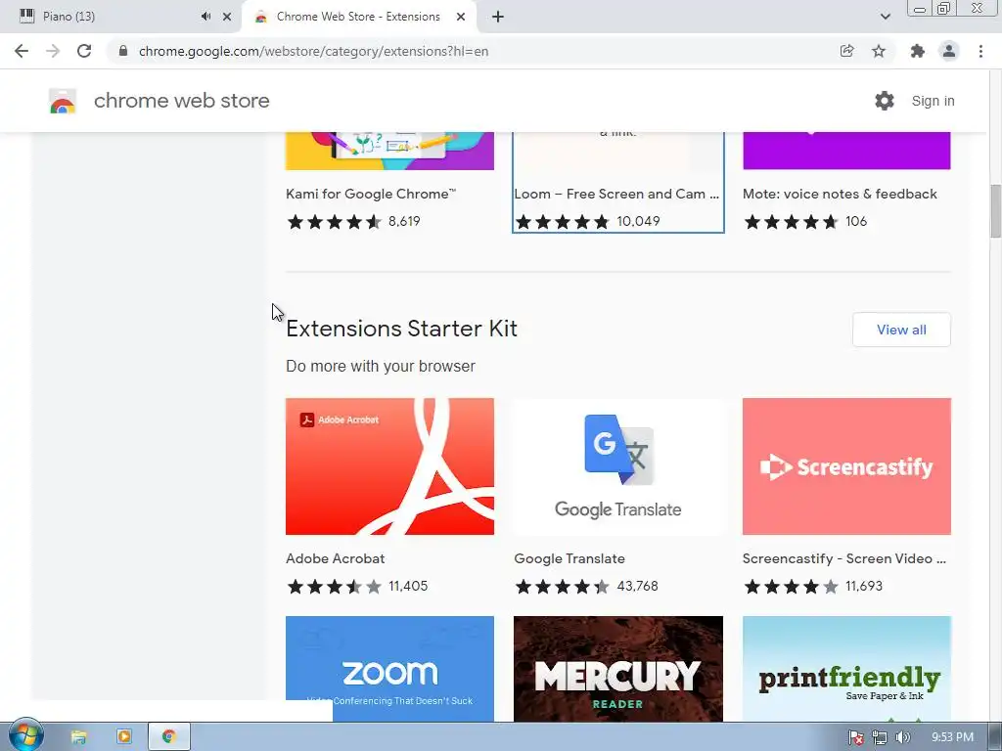Click the Extensions Starter Kit heading

click(402, 329)
